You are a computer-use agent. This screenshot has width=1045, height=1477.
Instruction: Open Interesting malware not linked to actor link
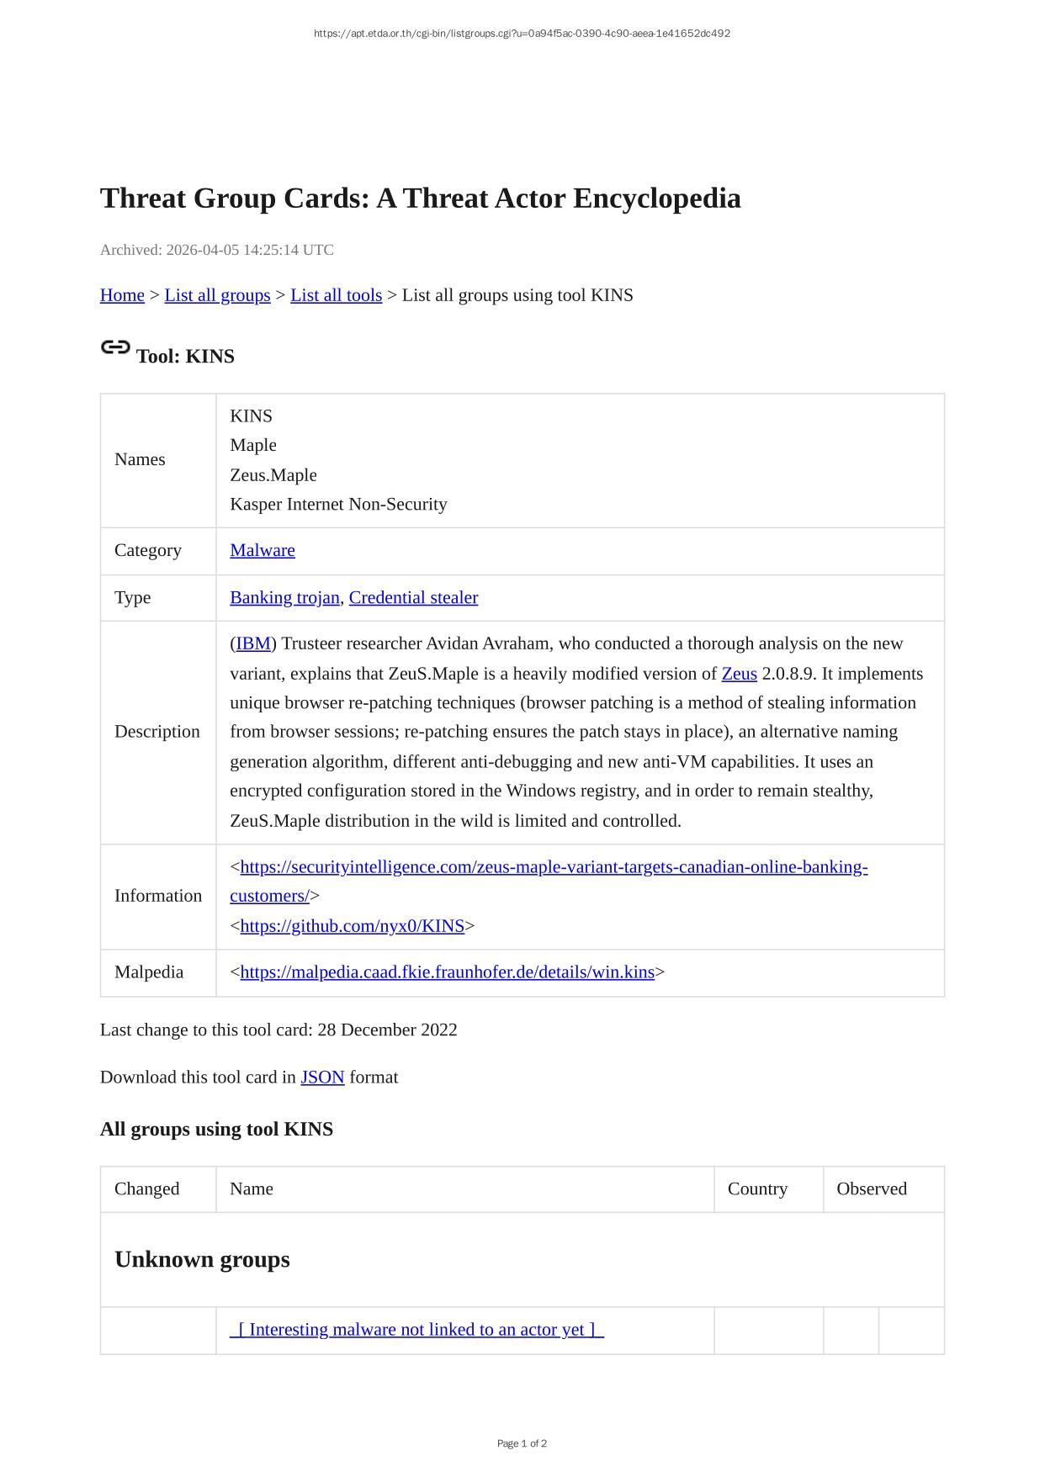[x=416, y=1330]
